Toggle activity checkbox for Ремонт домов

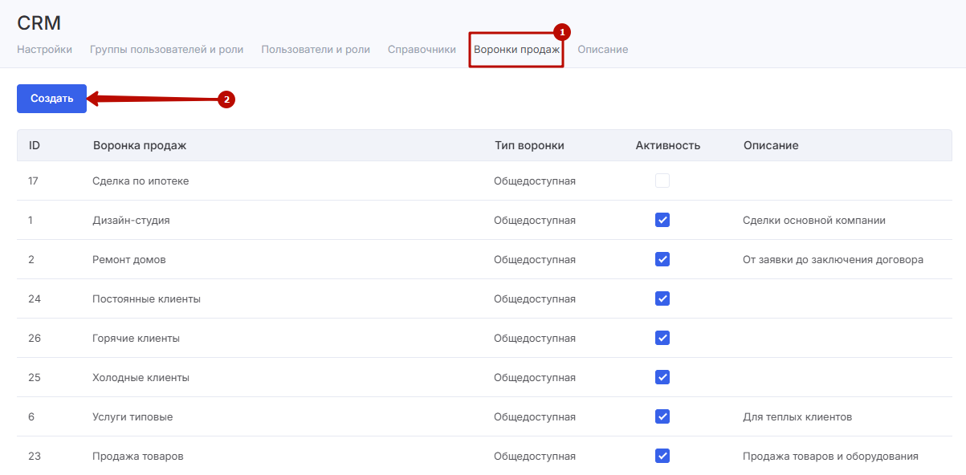662,260
